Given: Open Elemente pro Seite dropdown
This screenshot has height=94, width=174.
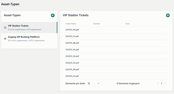Looking at the screenshot, I should coord(94,83).
